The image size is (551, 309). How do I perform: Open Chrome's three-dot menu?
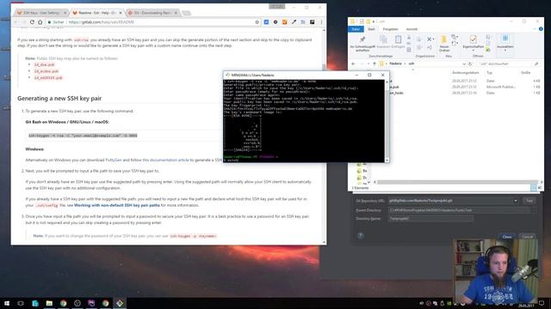pyautogui.click(x=321, y=22)
